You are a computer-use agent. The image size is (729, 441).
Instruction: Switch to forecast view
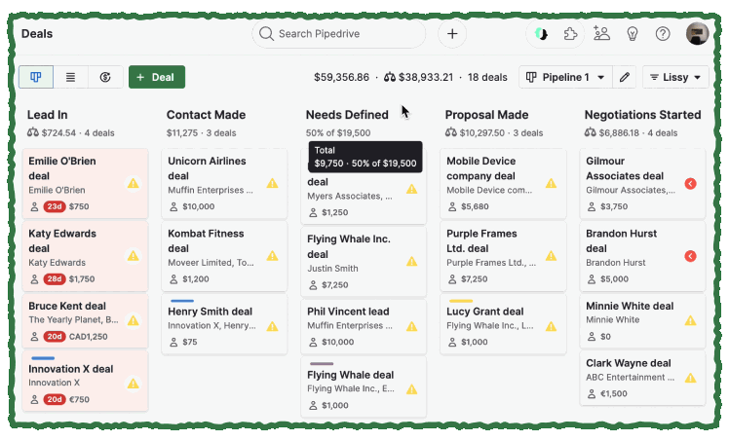click(x=105, y=77)
